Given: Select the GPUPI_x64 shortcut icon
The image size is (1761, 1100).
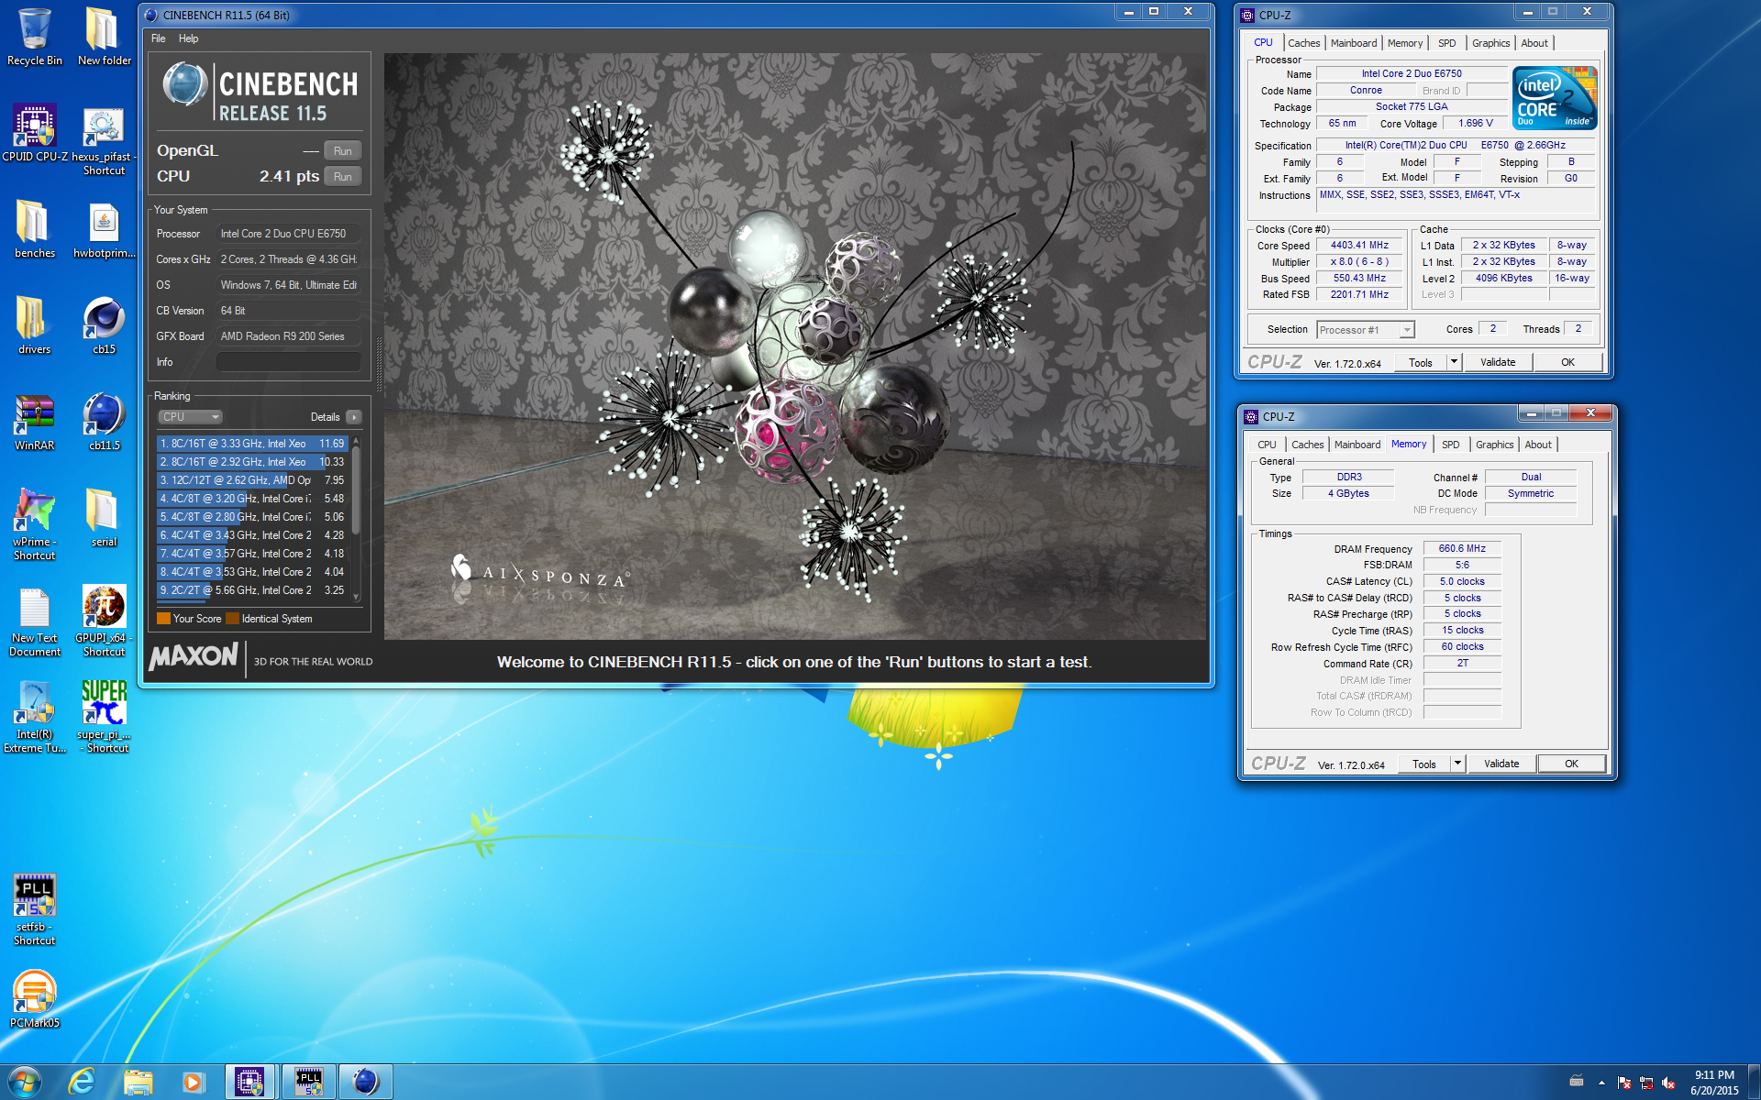Looking at the screenshot, I should 104,621.
